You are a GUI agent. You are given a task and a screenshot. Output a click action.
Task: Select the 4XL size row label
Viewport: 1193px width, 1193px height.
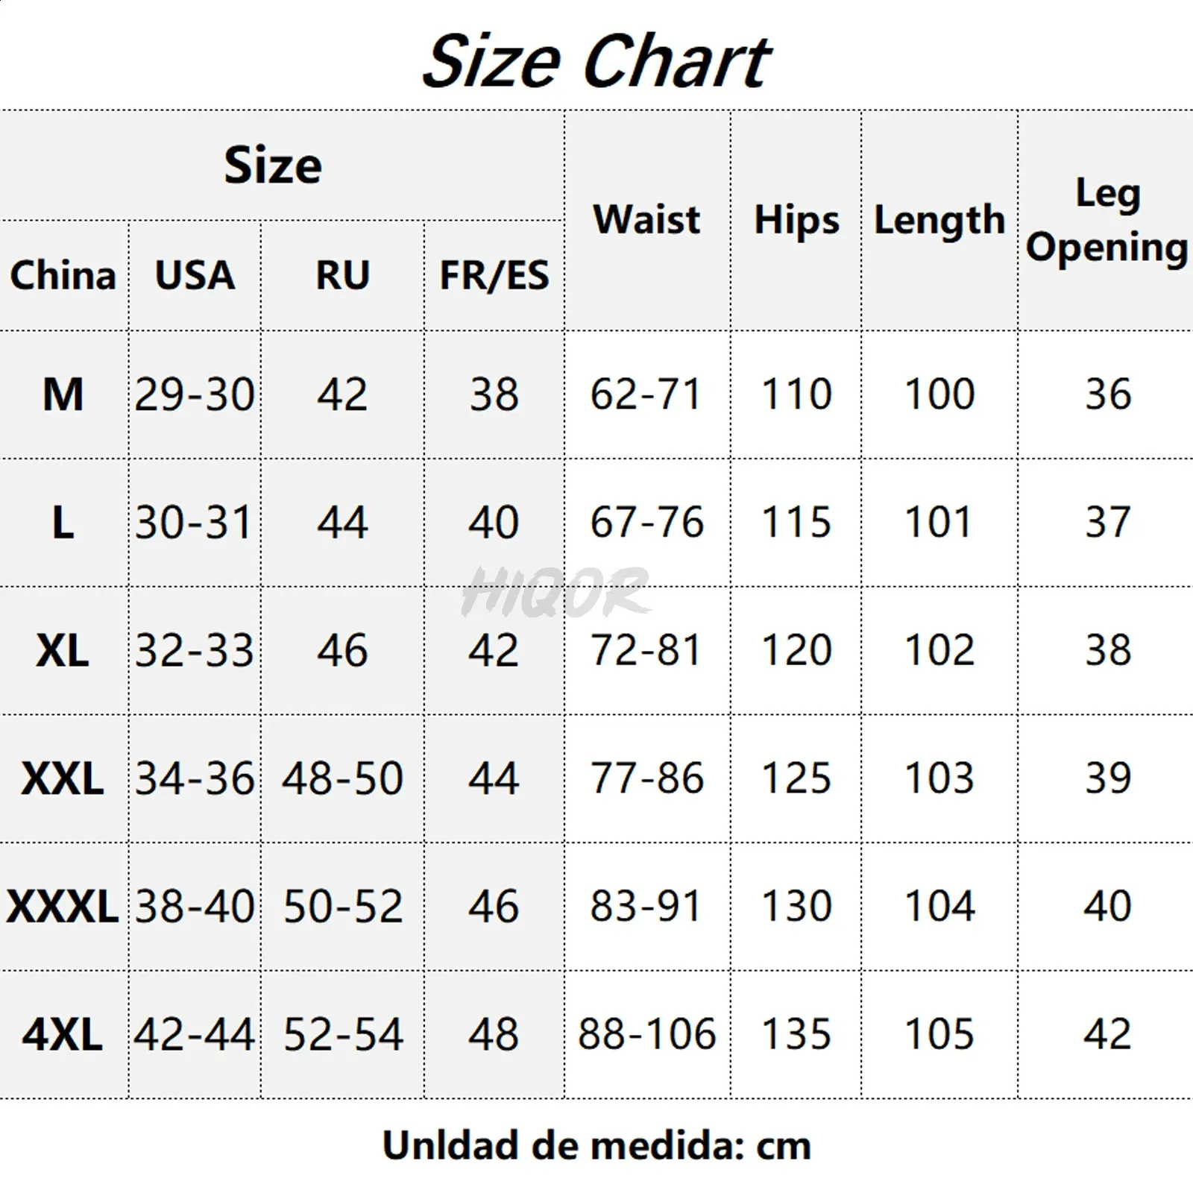63,1034
